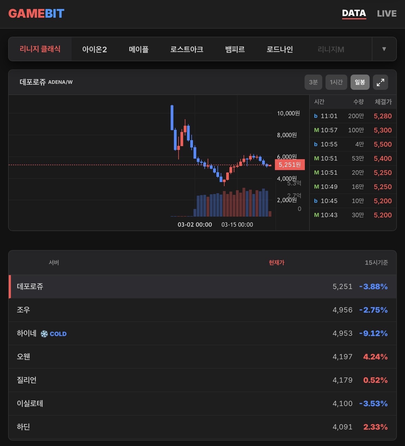Click the 11:01 trade entry for 5,280
The width and height of the screenshot is (405, 446).
click(x=353, y=116)
